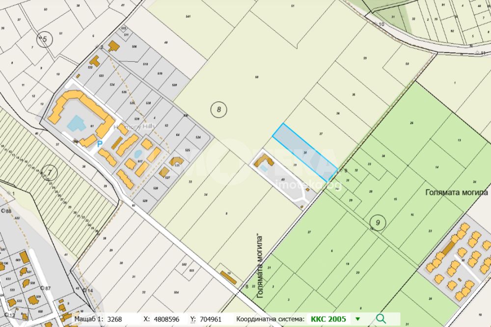The image size is (491, 327).
Task: Click the circled district marker 5
Action: (x=44, y=39)
